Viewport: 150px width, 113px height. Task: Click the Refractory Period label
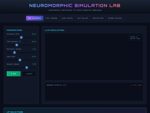click(14, 49)
